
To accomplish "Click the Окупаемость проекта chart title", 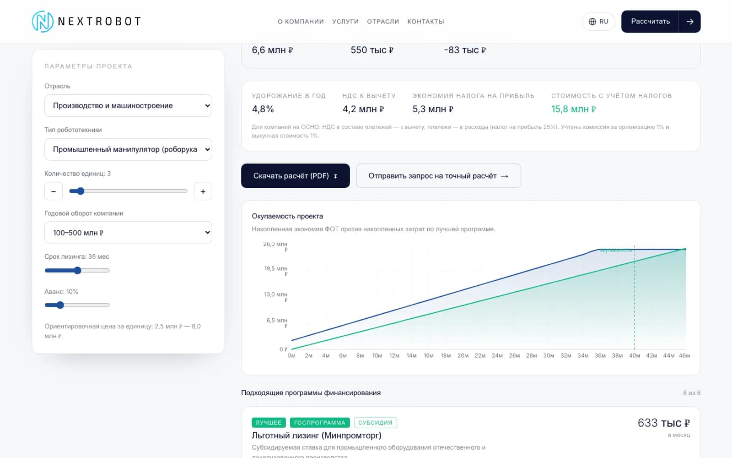I will tap(287, 216).
